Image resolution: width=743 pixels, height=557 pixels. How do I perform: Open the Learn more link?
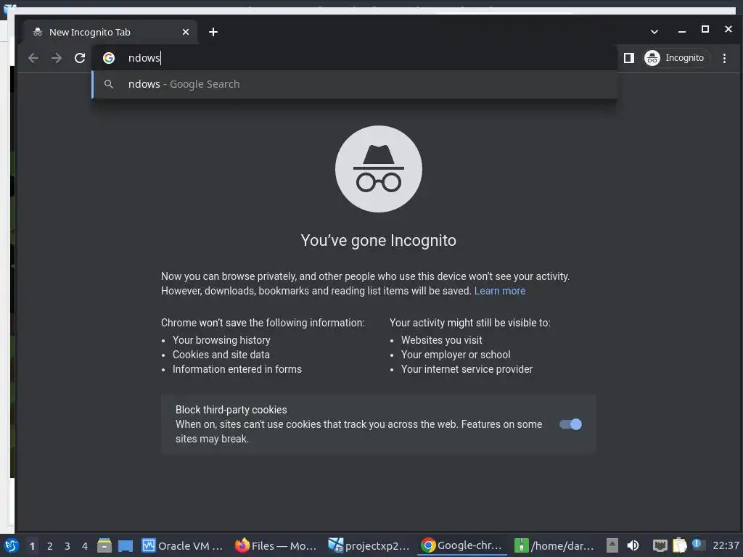(499, 291)
